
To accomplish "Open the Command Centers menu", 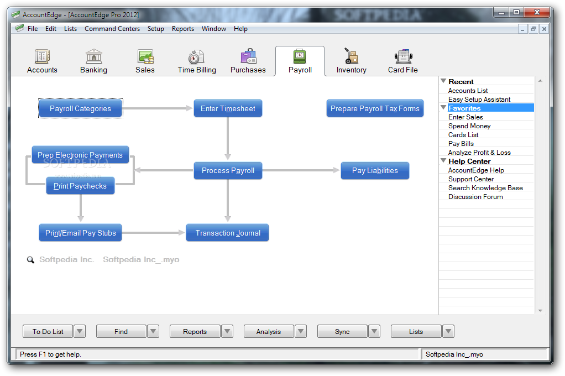I will pyautogui.click(x=112, y=29).
